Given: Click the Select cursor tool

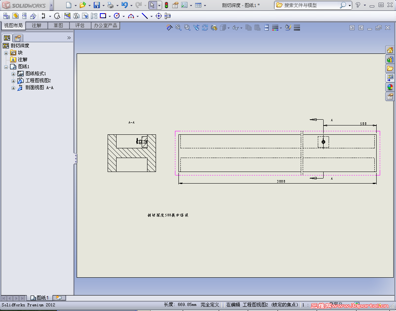Looking at the screenshot, I should click(152, 5).
